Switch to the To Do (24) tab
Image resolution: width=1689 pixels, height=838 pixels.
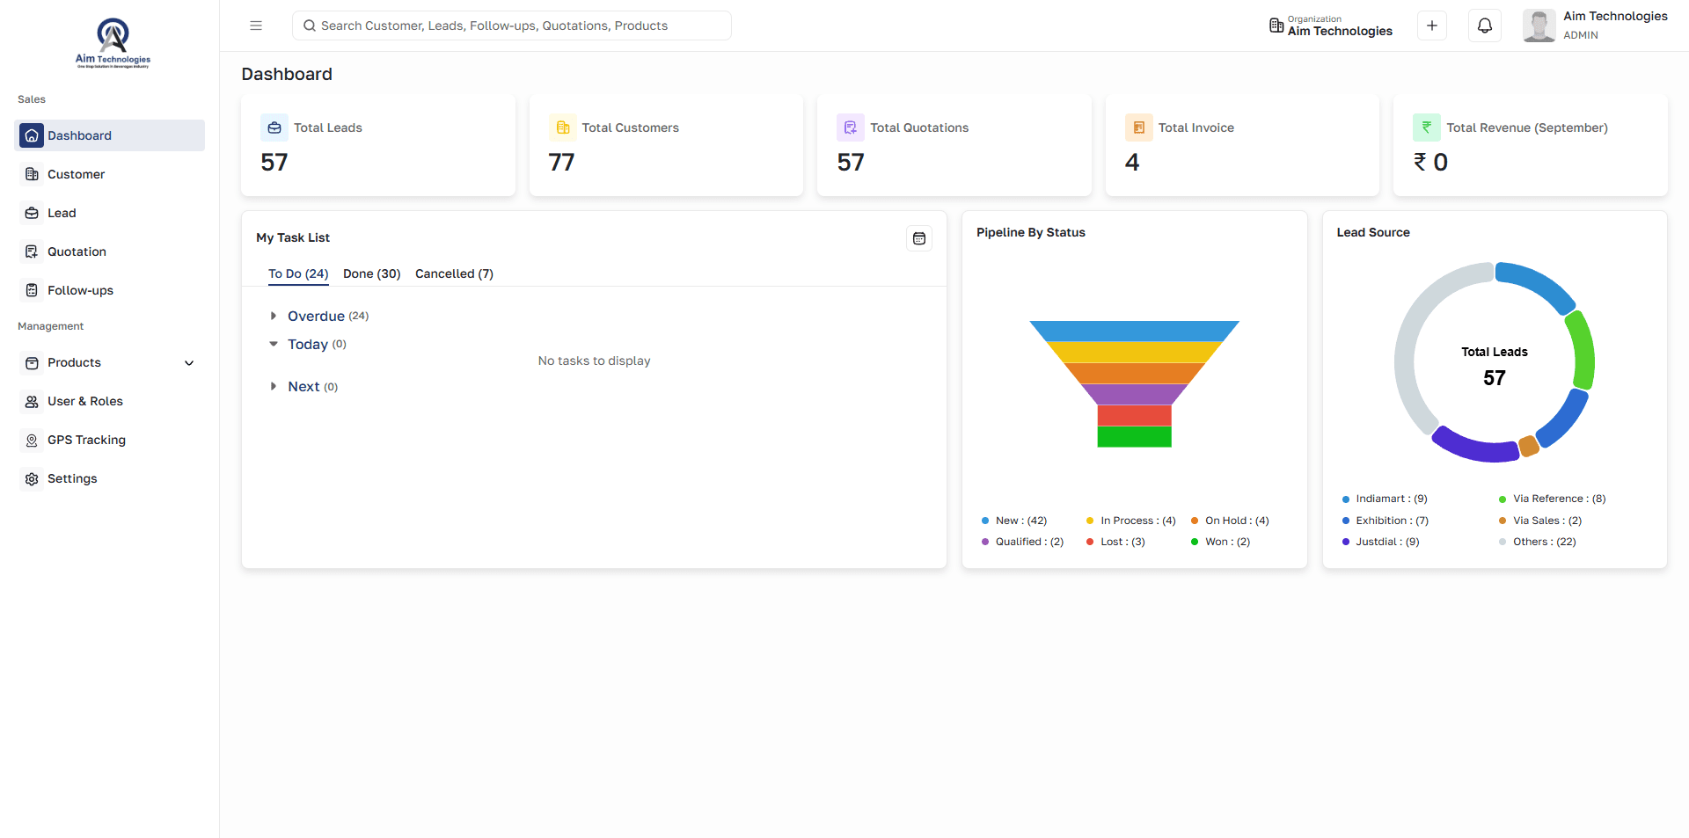pyautogui.click(x=298, y=273)
